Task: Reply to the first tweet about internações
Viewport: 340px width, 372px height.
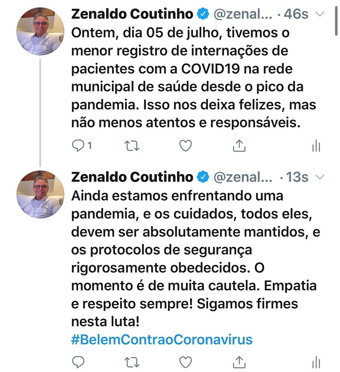Action: [79, 146]
